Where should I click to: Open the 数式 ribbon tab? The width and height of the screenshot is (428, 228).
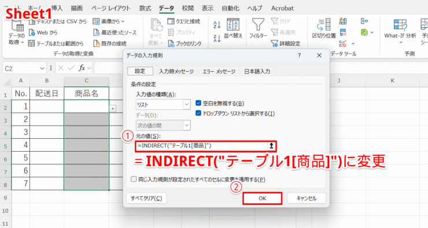(x=145, y=8)
